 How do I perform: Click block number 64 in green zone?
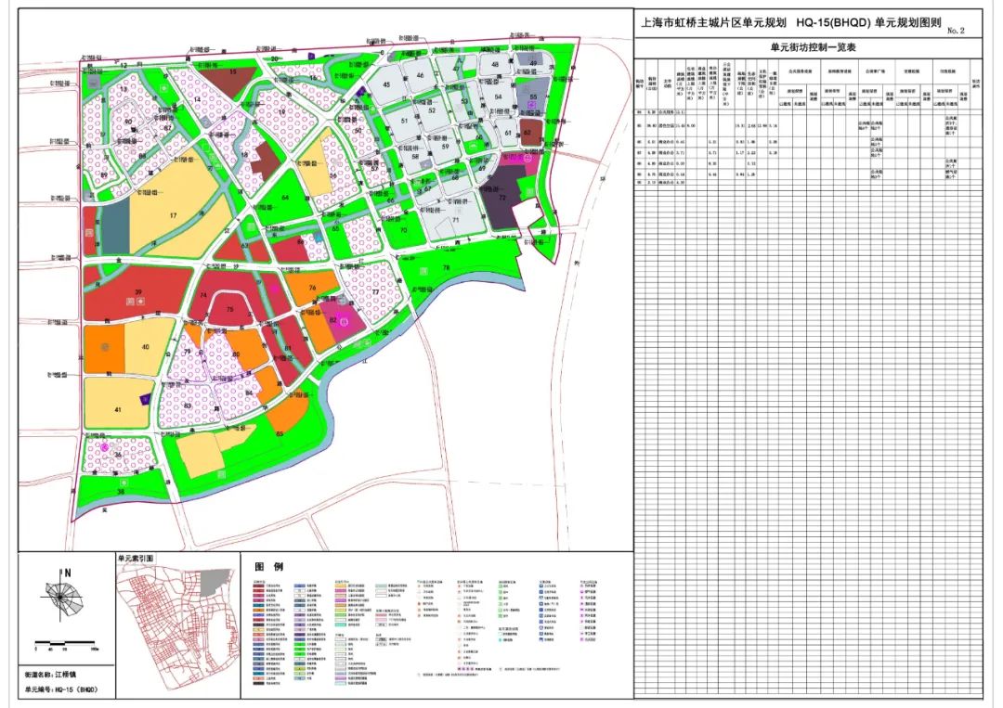point(285,198)
